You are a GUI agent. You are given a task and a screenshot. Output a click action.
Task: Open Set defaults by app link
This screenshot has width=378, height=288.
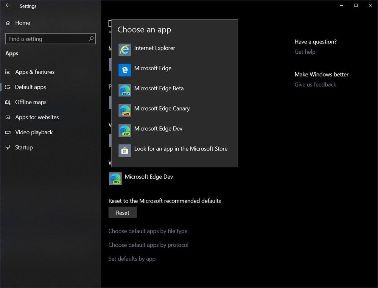tap(132, 259)
